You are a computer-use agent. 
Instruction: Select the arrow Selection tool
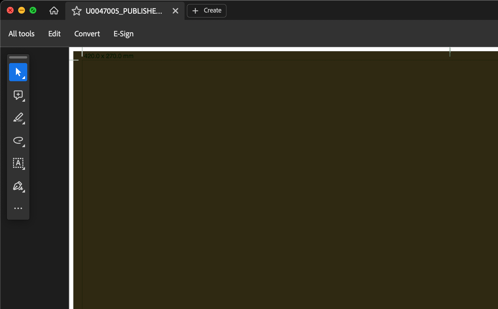(18, 72)
